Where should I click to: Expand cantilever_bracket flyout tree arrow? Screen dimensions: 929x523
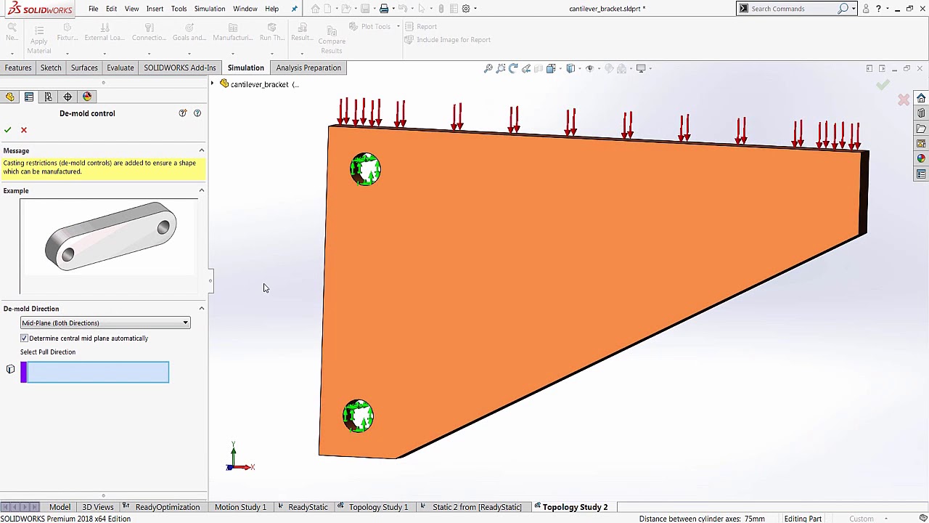click(213, 84)
